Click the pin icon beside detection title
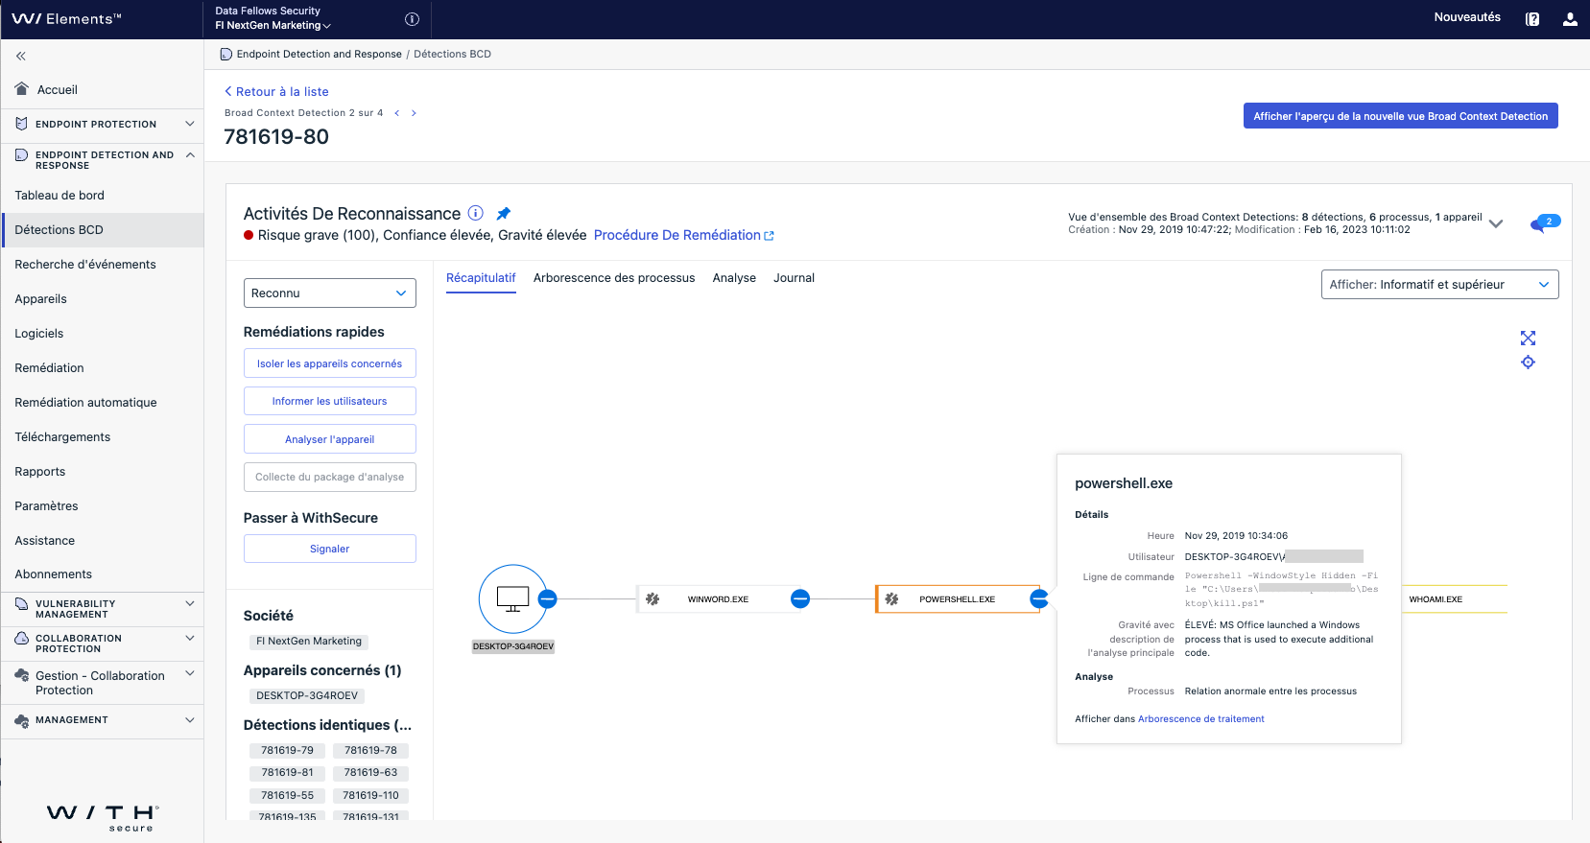Image resolution: width=1590 pixels, height=843 pixels. tap(503, 214)
